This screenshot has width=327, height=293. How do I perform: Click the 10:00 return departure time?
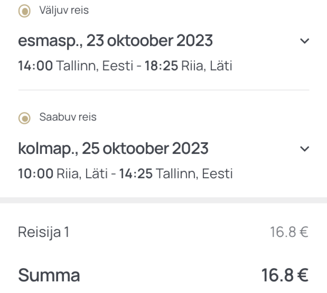tap(35, 174)
